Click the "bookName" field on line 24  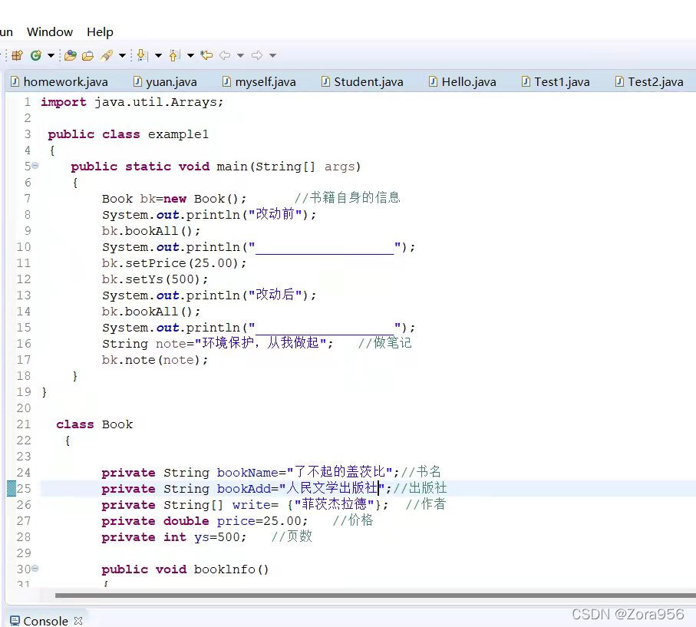[247, 473]
